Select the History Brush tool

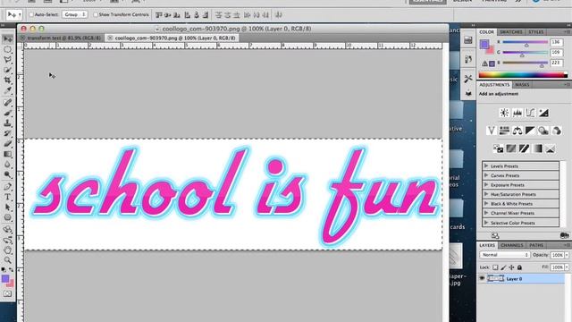[x=8, y=133]
